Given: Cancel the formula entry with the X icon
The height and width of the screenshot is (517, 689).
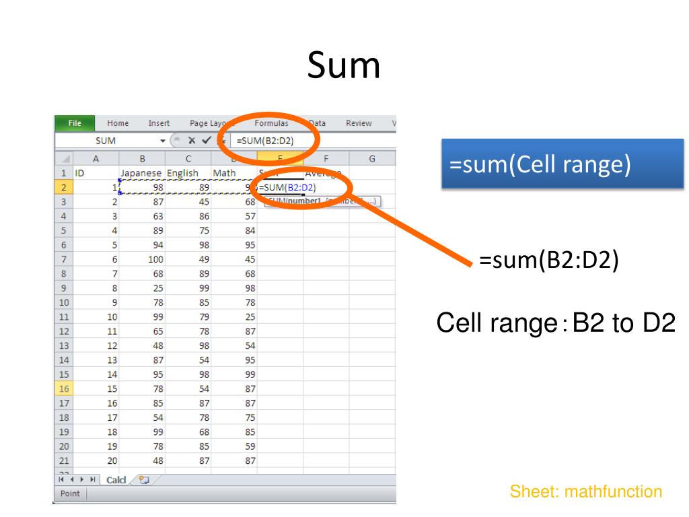Looking at the screenshot, I should coord(192,141).
